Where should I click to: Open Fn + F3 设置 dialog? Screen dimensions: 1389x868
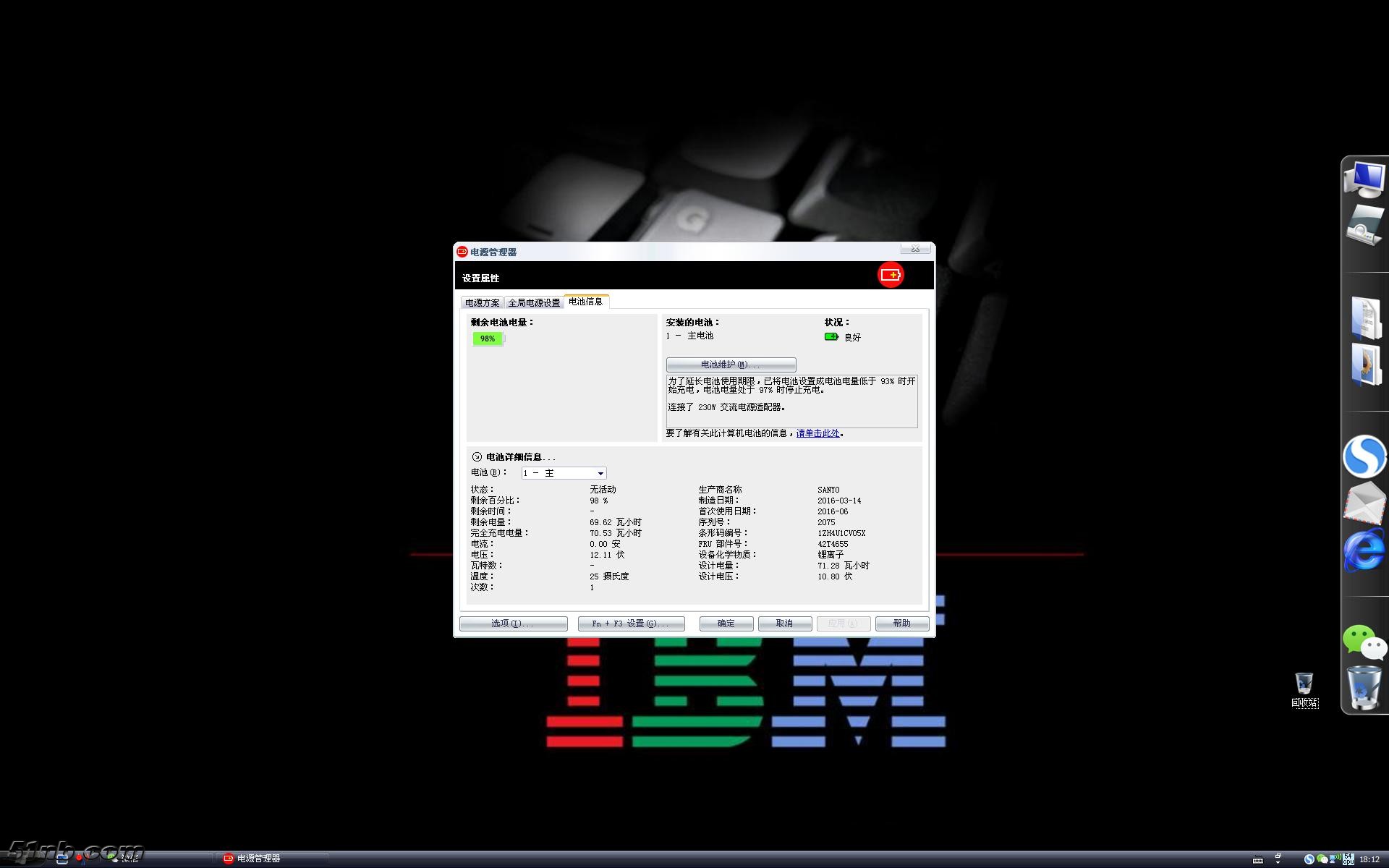(631, 624)
